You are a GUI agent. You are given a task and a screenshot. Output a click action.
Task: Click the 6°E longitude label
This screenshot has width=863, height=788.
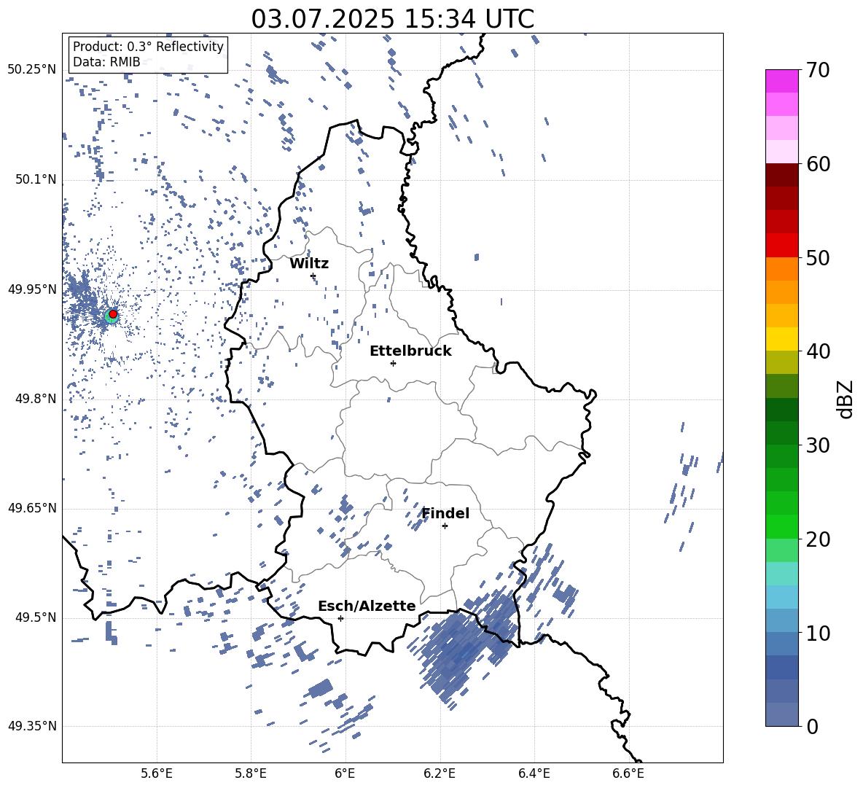(x=345, y=773)
